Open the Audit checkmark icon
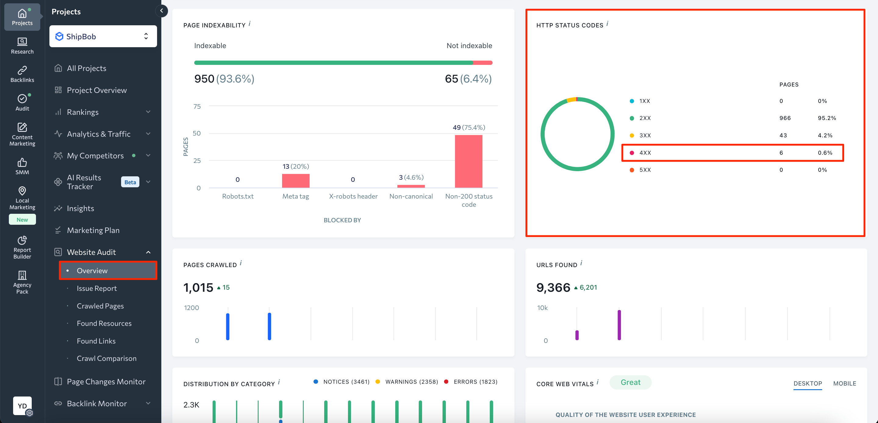878x423 pixels. coord(22,99)
